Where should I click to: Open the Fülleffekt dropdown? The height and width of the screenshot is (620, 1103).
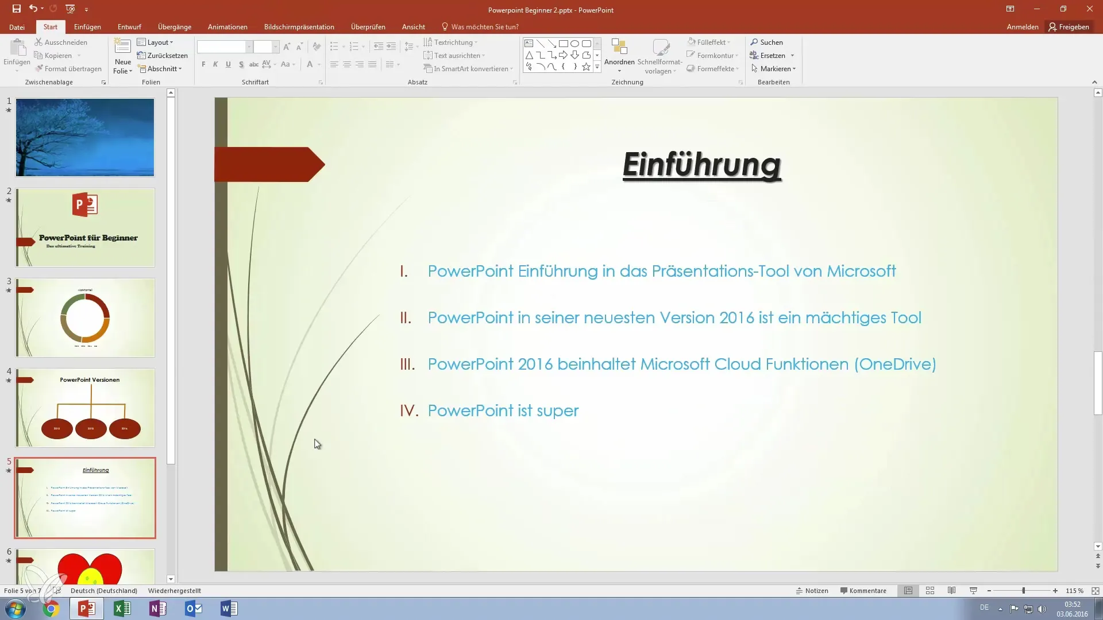click(x=709, y=42)
